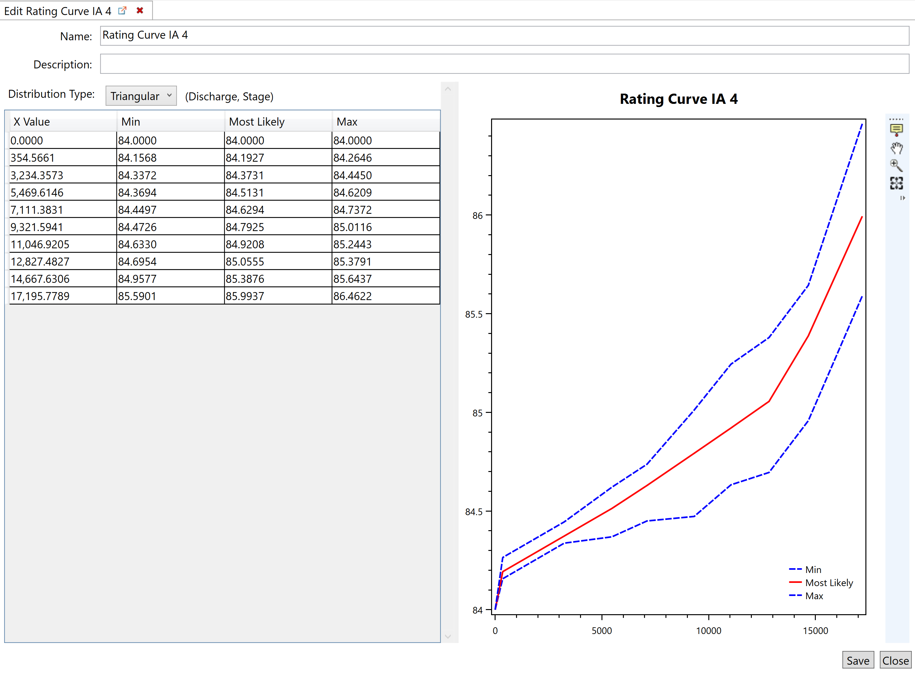Select the chart zoom magnifier tool
Viewport: 915px width, 673px height.
896,166
